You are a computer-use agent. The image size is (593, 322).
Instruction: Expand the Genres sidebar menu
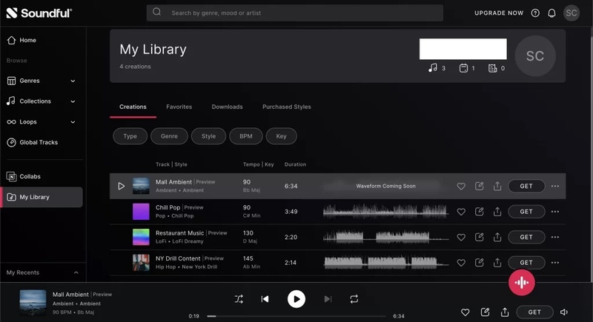coord(73,81)
